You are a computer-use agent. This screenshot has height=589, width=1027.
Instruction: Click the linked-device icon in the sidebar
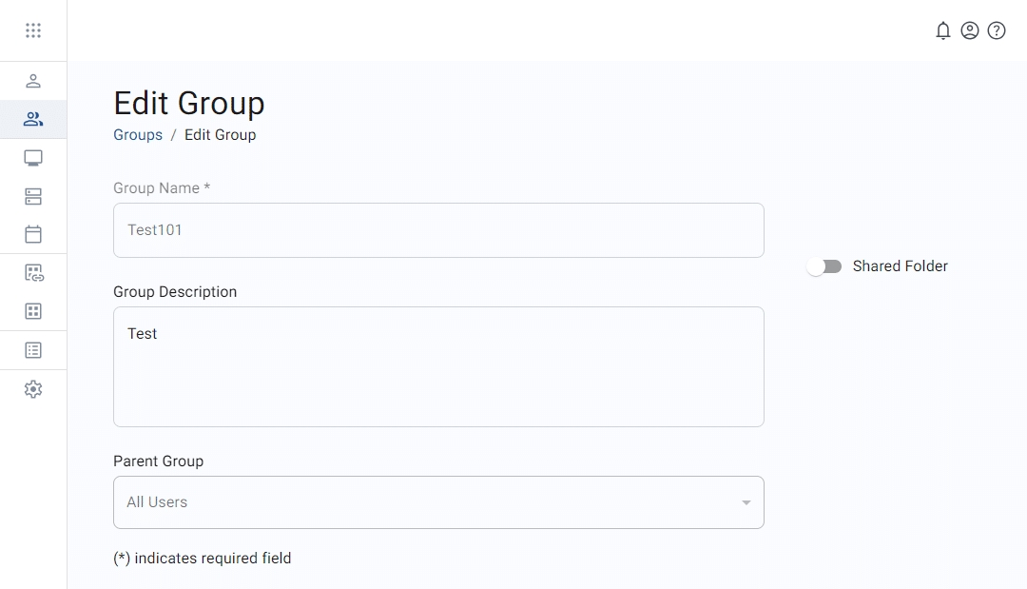point(33,272)
